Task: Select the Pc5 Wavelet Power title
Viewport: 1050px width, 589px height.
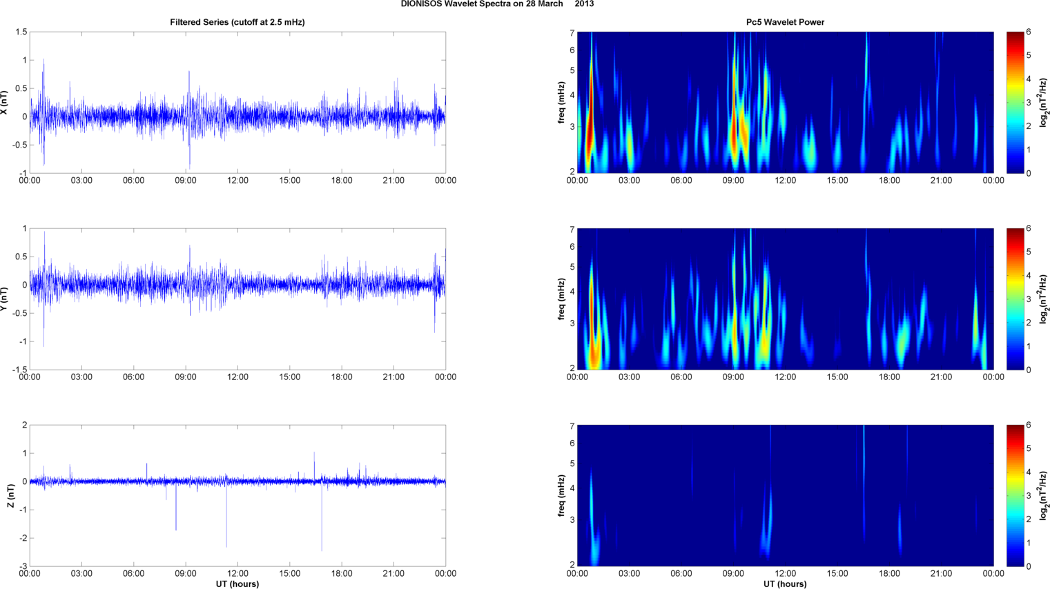Action: 785,22
